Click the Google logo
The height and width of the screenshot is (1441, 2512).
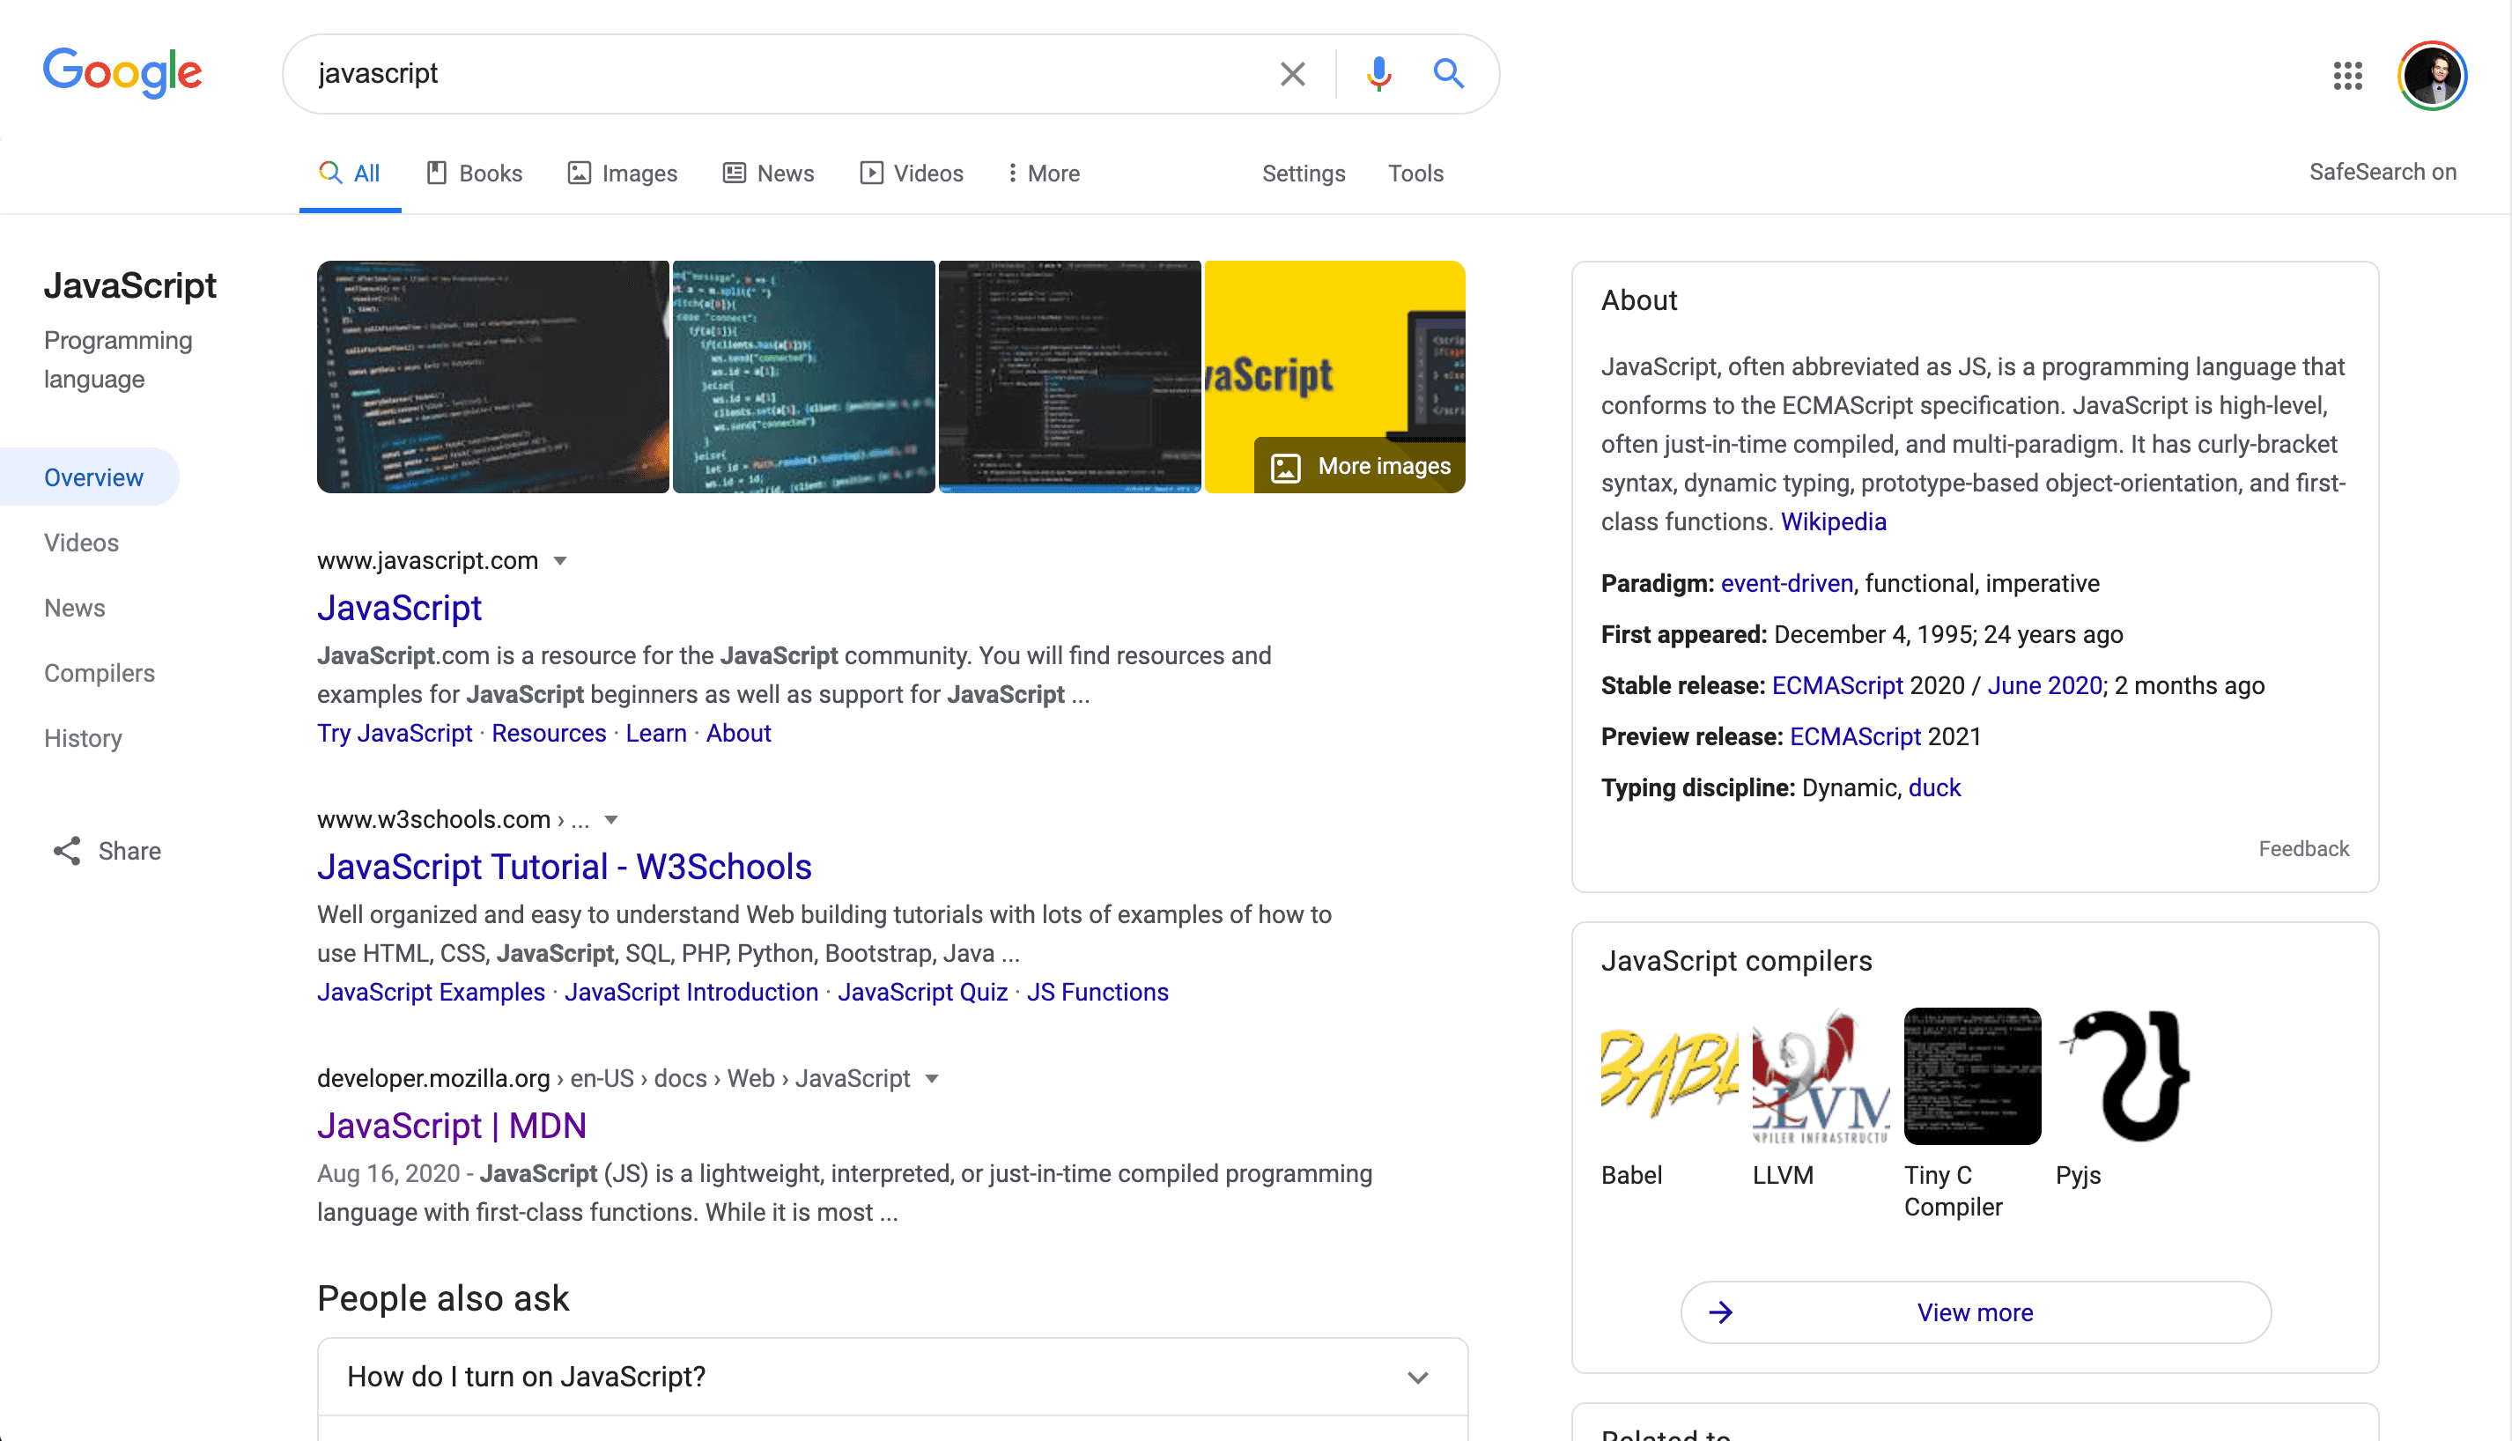point(122,73)
